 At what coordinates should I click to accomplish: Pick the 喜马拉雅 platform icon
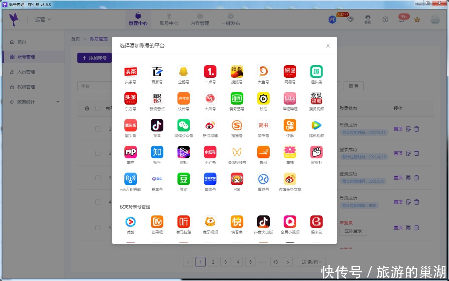184,222
